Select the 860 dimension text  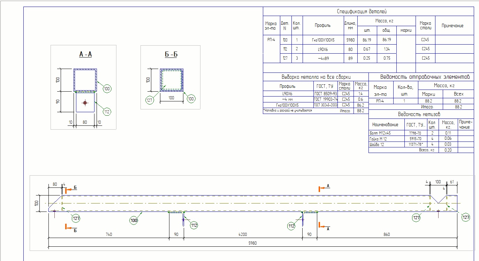point(386,235)
